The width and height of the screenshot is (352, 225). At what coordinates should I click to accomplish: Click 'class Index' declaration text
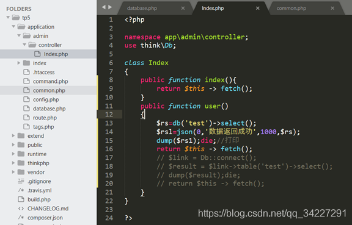[x=147, y=63]
